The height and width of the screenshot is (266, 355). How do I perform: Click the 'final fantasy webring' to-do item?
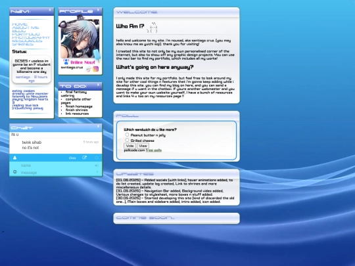click(74, 94)
